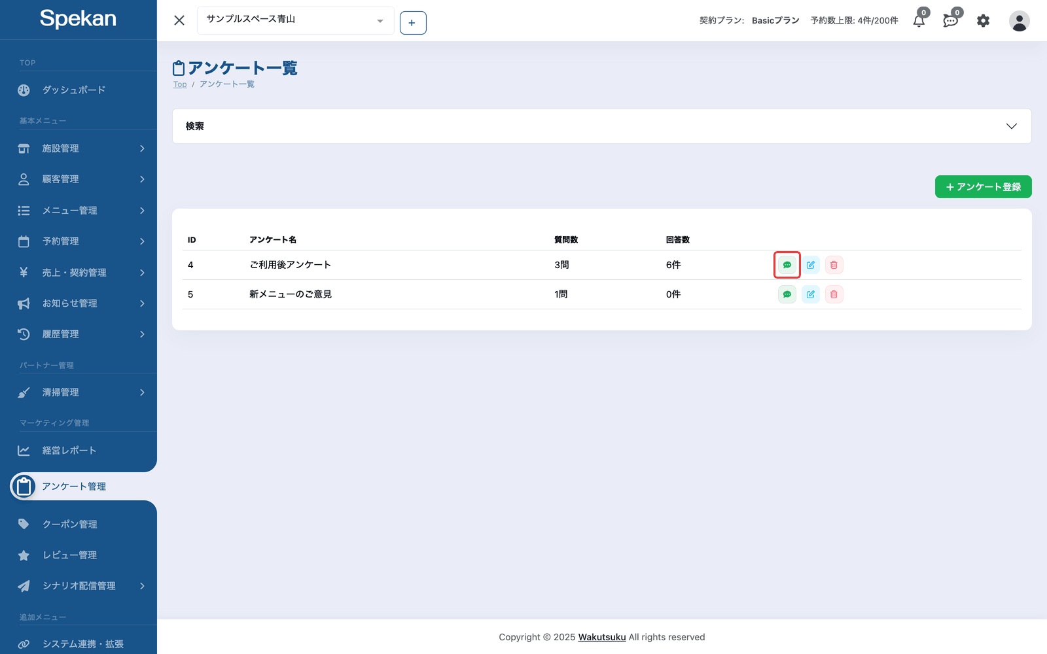Image resolution: width=1047 pixels, height=654 pixels.
Task: Open the notifications bell
Action: coord(919,20)
